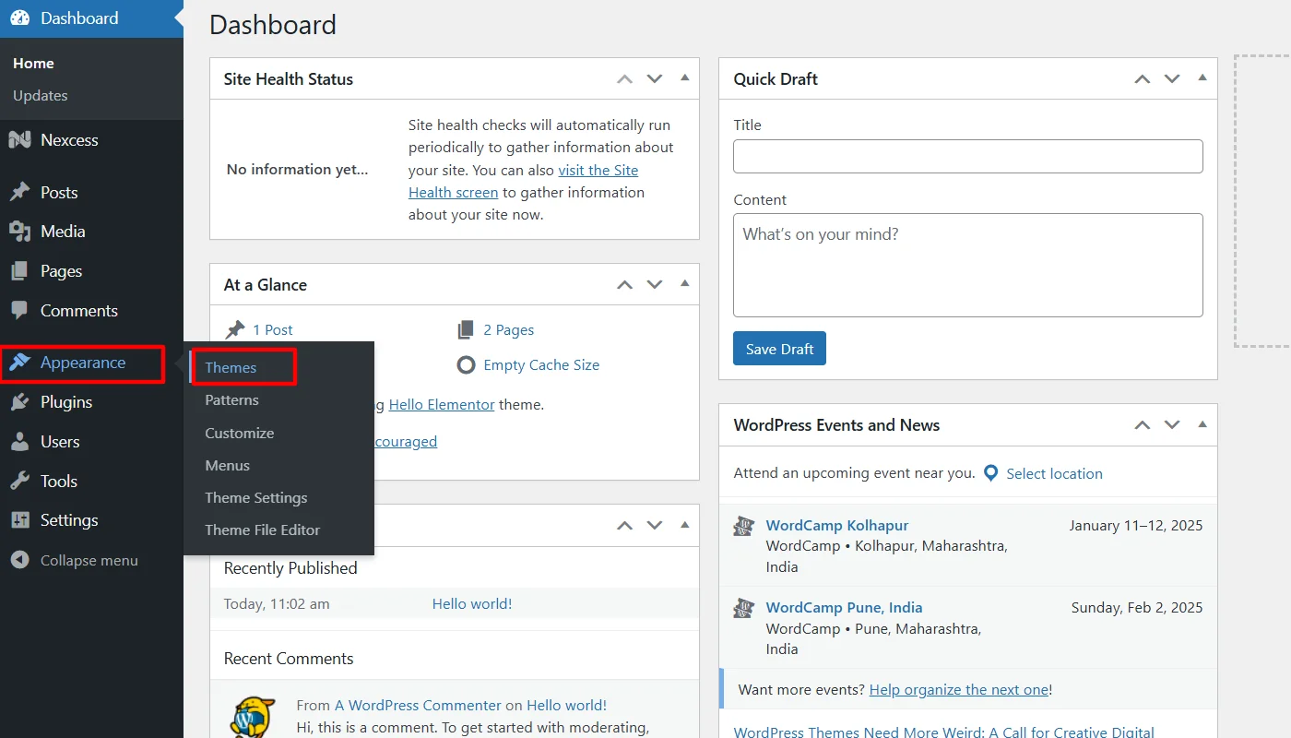
Task: Open 'Hello world!' under Recently Published
Action: (472, 603)
